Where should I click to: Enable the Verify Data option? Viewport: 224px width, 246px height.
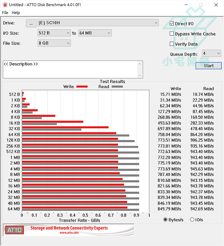point(172,44)
